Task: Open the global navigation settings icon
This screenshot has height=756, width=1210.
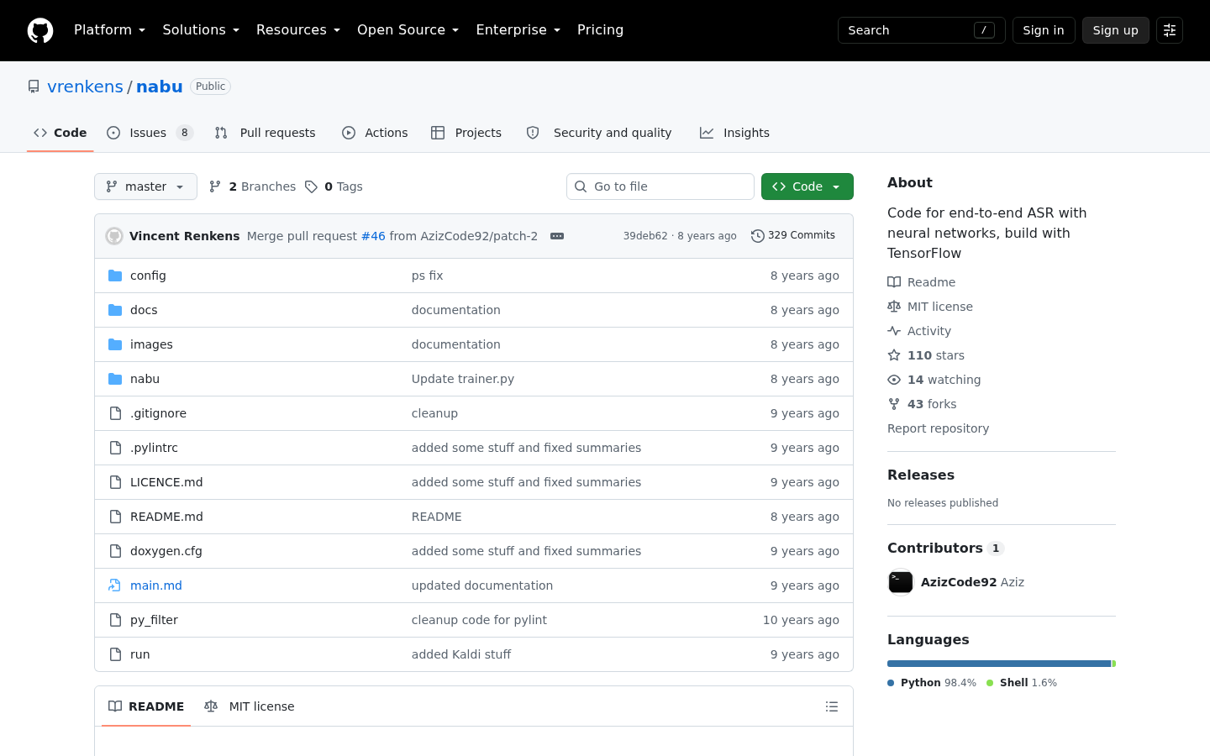Action: [x=1170, y=30]
